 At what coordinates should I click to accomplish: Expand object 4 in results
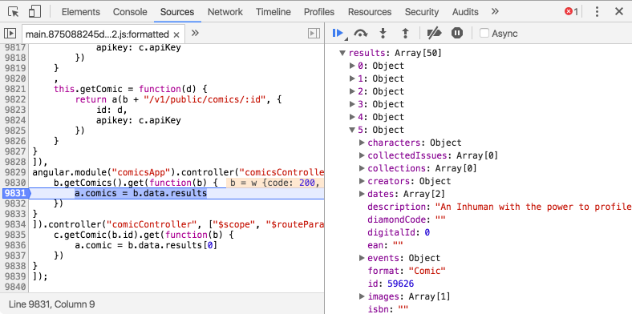click(353, 117)
